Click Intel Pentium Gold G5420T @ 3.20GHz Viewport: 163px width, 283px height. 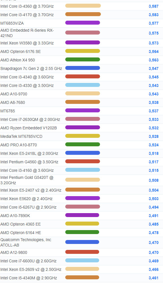pyautogui.click(x=27, y=180)
